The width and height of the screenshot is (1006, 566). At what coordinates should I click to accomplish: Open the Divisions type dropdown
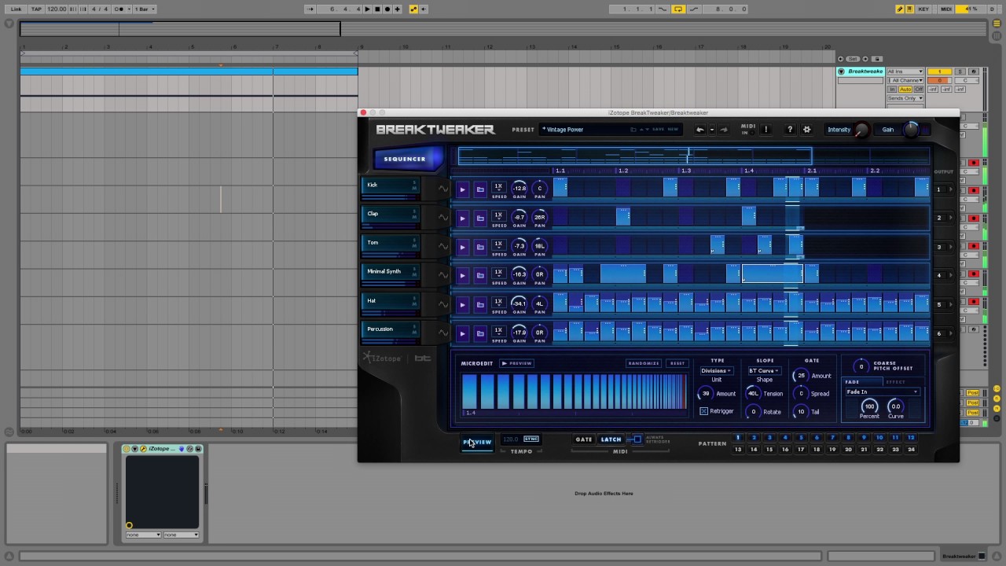click(x=716, y=371)
